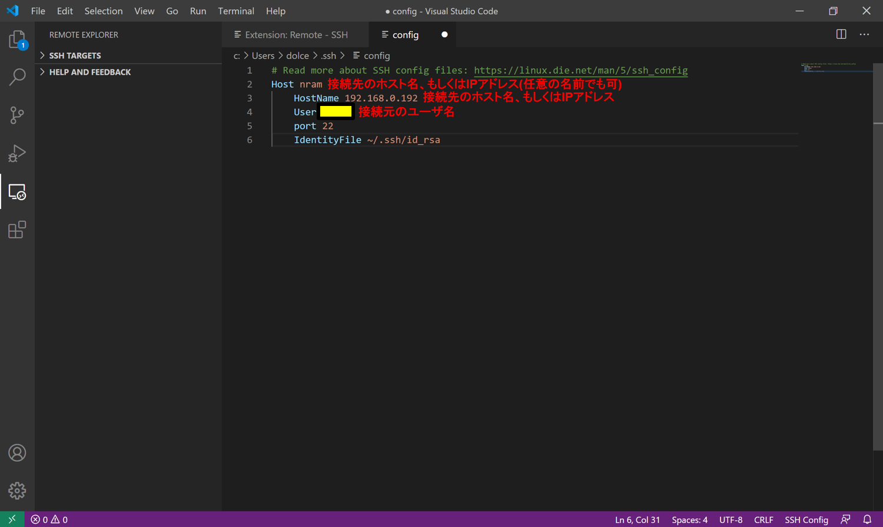Open the Manage gear icon
Image resolution: width=883 pixels, height=527 pixels.
[17, 490]
